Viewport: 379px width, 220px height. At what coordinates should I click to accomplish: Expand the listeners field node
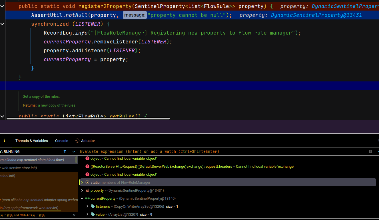point(87,206)
